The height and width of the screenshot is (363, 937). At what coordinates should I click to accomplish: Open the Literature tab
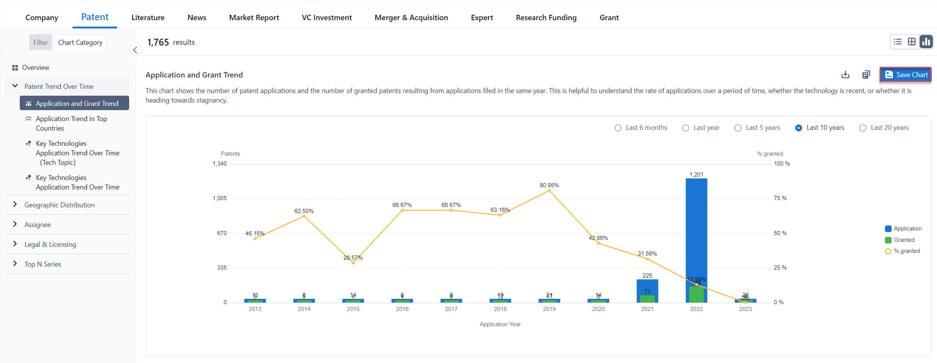[148, 17]
